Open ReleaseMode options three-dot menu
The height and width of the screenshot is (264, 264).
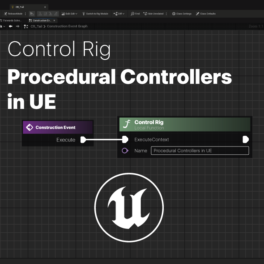(26, 14)
